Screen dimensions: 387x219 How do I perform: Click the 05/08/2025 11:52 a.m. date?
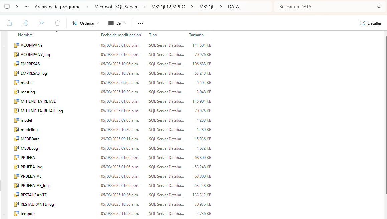pyautogui.click(x=120, y=214)
